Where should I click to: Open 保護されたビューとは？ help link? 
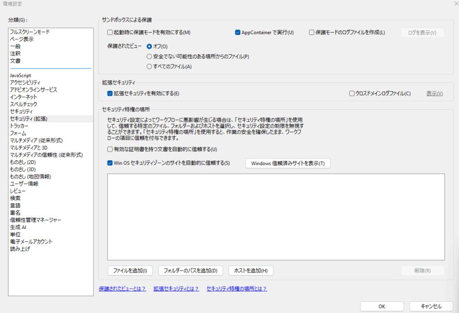(122, 289)
